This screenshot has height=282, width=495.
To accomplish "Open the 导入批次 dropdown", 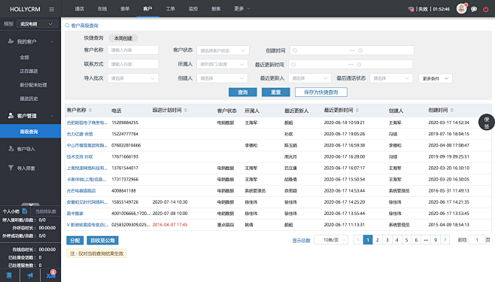I will click(x=133, y=78).
